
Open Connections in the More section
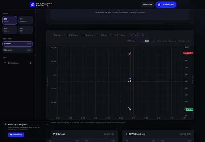pyautogui.click(x=18, y=63)
